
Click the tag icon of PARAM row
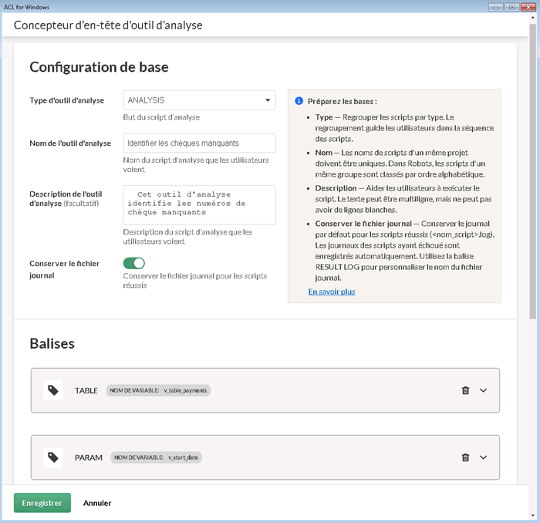click(53, 457)
